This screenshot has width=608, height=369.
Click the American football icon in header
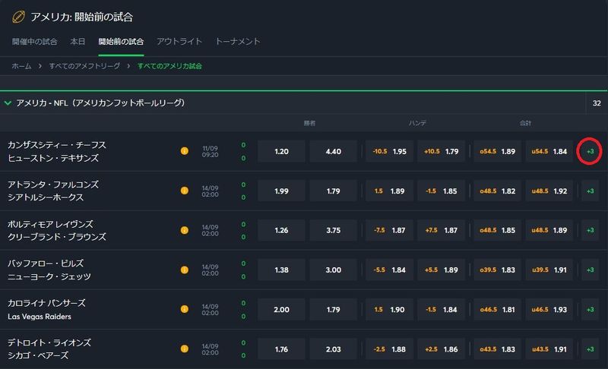[18, 17]
